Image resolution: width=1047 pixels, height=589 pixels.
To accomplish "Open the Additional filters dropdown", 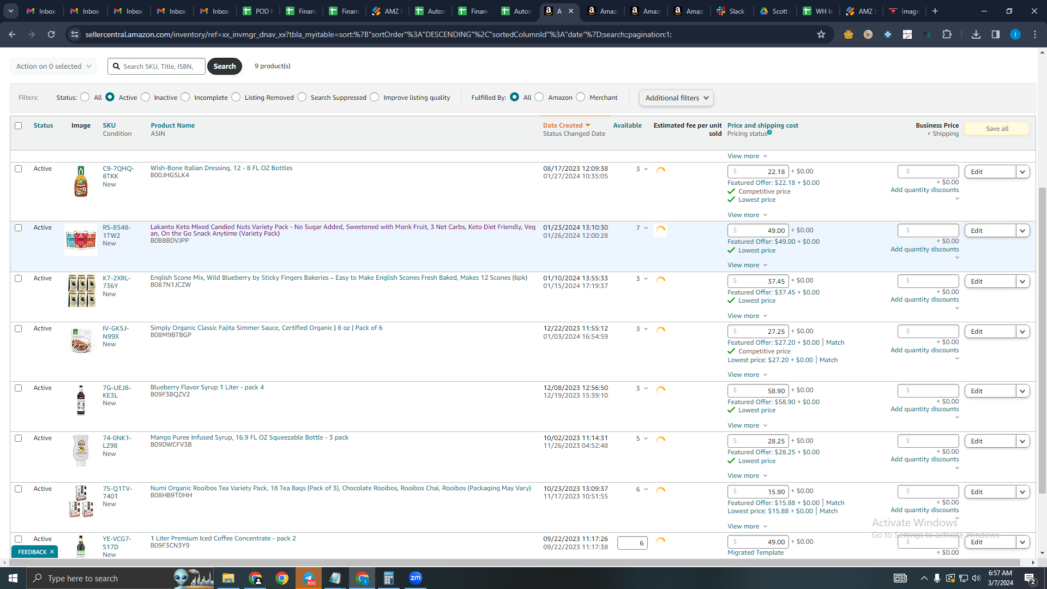I will (x=676, y=98).
